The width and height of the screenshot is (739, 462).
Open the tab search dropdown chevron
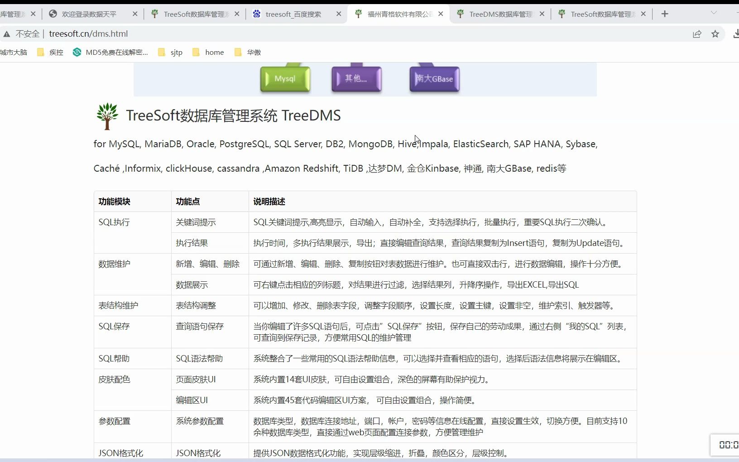coord(713,14)
